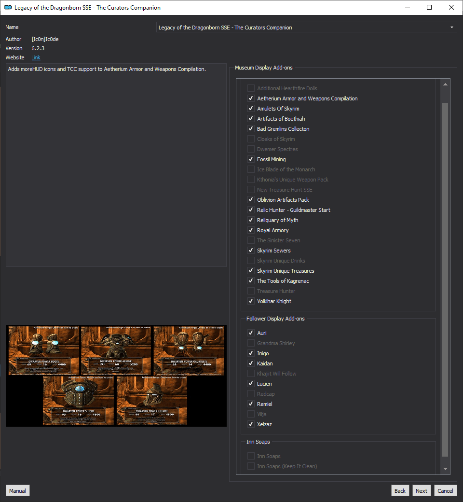463x502 pixels.
Task: Uncheck The Tools of Kagrenac
Action: coord(251,281)
